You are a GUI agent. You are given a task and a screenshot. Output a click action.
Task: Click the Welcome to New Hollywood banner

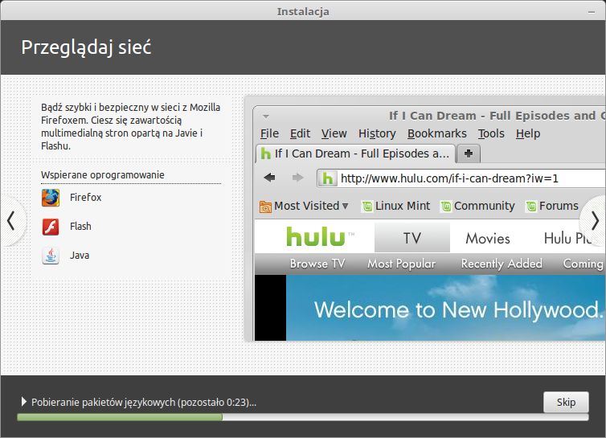pyautogui.click(x=445, y=308)
